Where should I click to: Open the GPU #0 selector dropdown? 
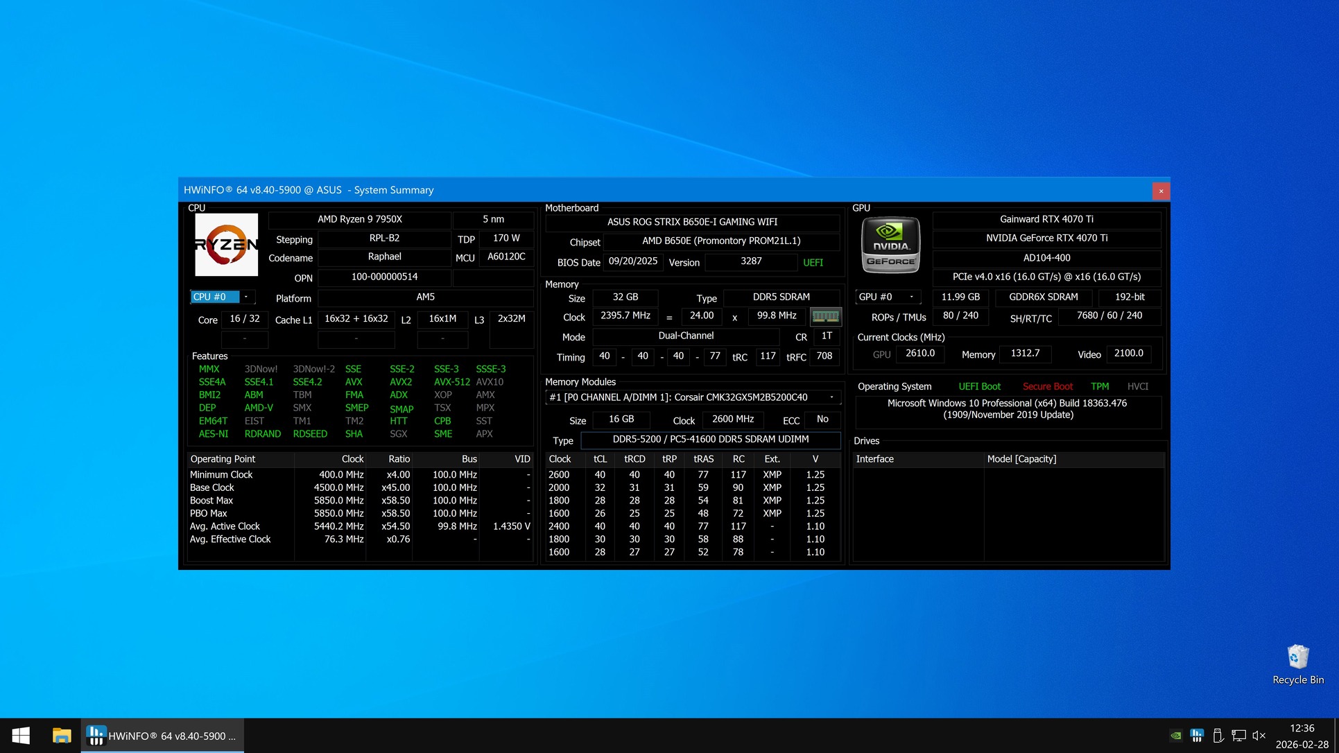[911, 297]
